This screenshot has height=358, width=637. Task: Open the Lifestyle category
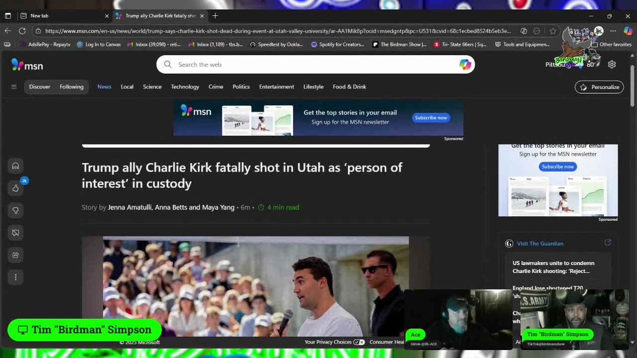pyautogui.click(x=314, y=87)
